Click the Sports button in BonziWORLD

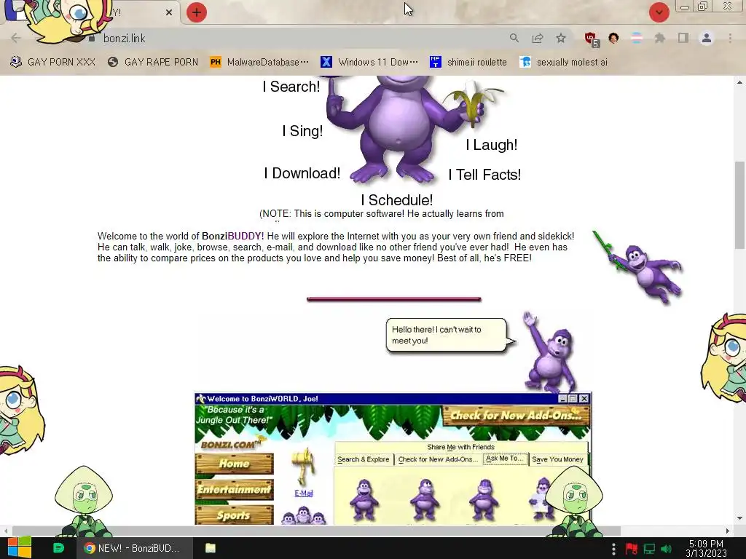[x=235, y=515]
